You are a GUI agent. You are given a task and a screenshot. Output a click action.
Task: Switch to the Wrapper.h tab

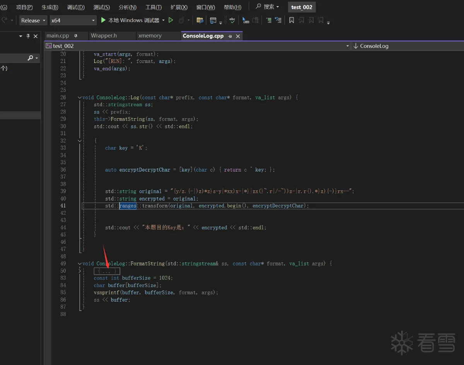(104, 36)
